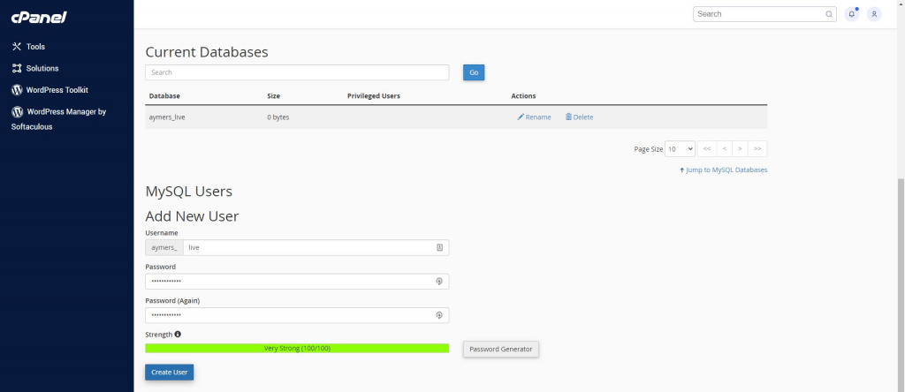Delete the aymers_live database
The height and width of the screenshot is (392, 905).
pyautogui.click(x=579, y=117)
